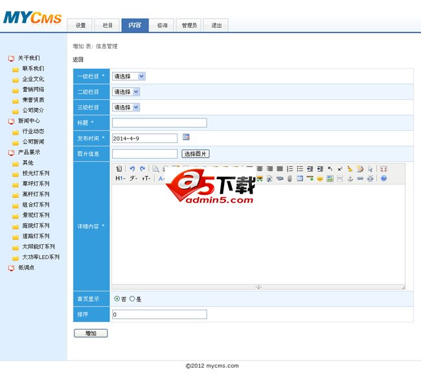421x373 pixels.
Task: Click the quick format icon
Action: point(360,169)
